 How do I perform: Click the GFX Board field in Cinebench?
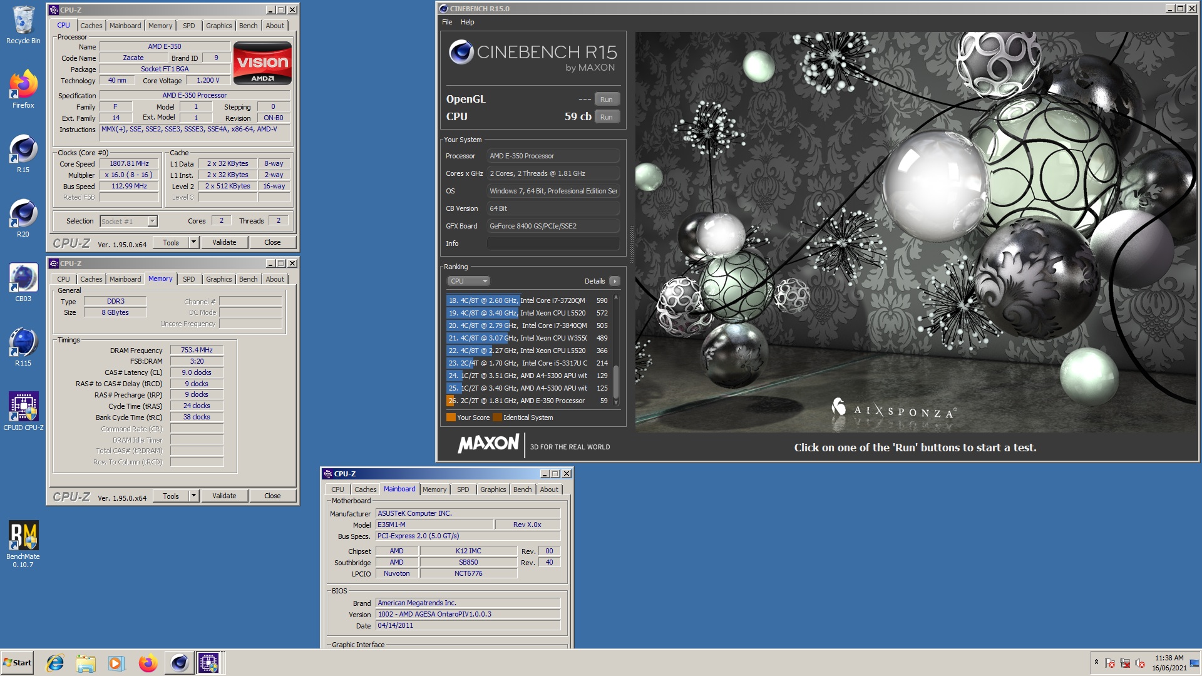[553, 226]
